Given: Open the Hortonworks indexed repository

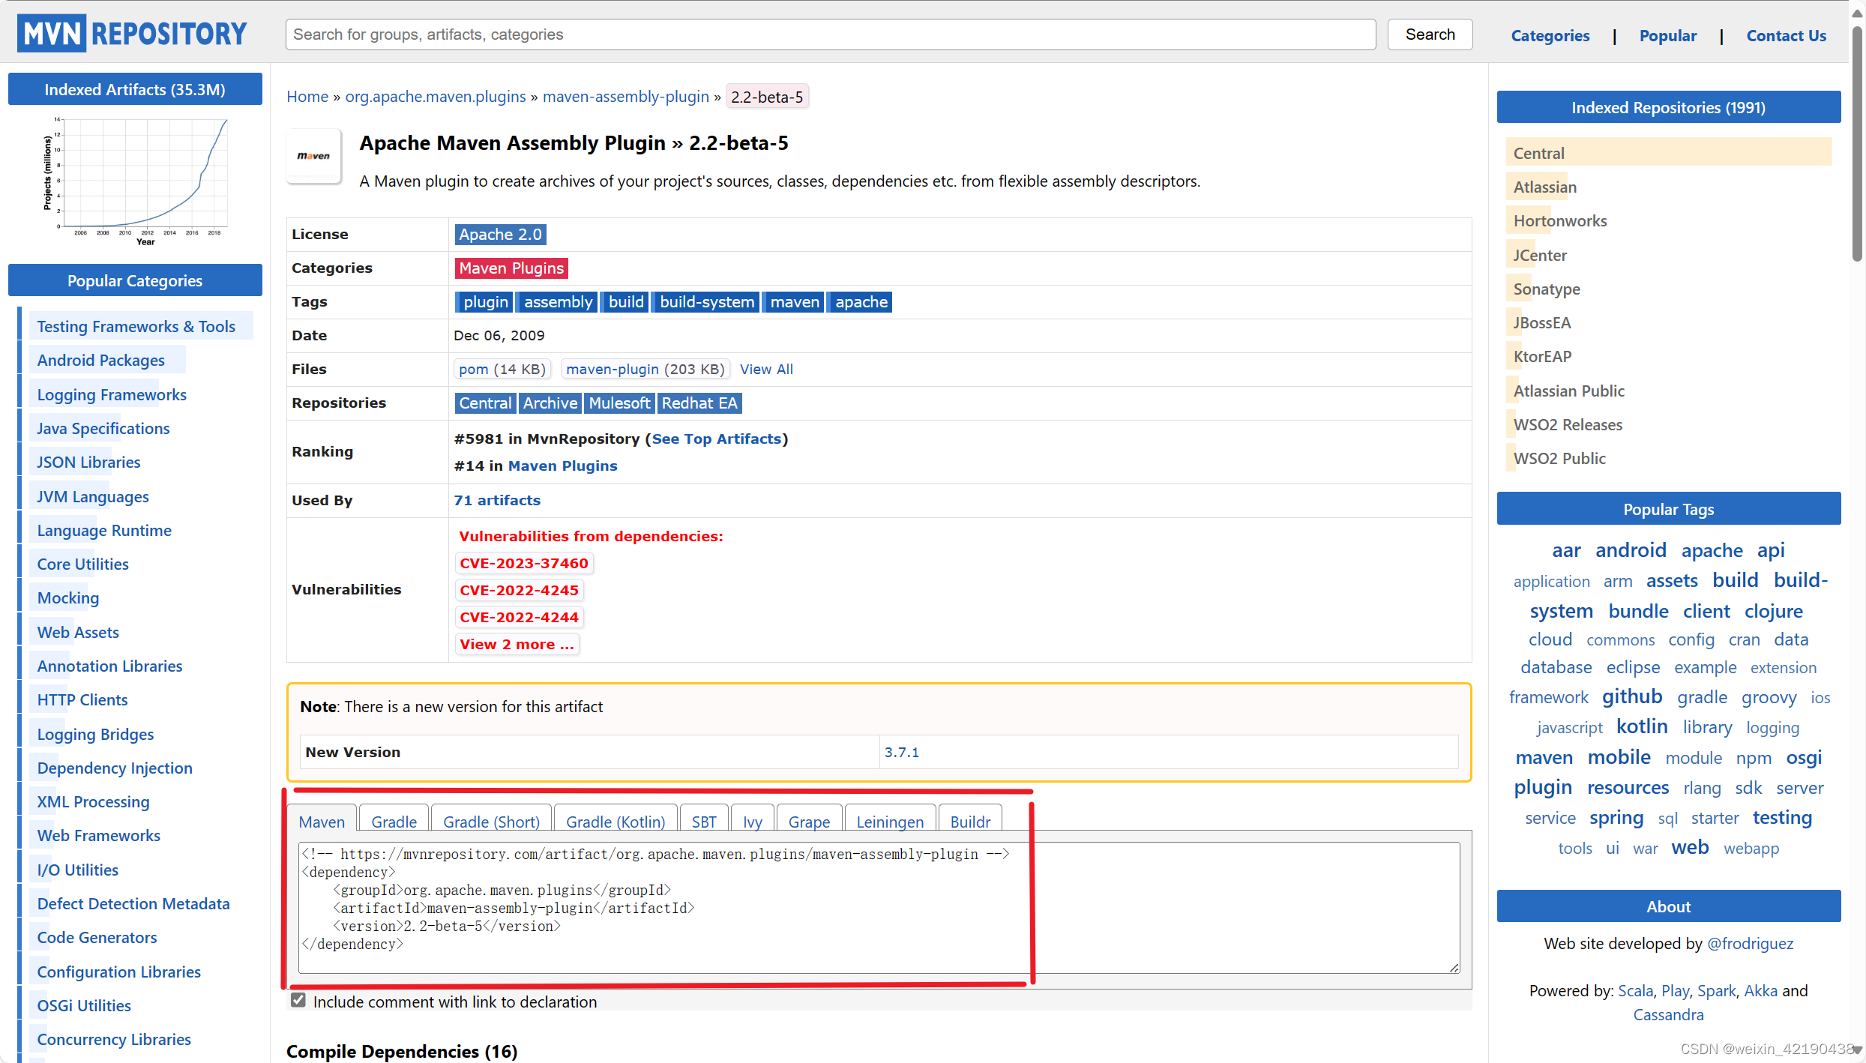Looking at the screenshot, I should tap(1560, 221).
